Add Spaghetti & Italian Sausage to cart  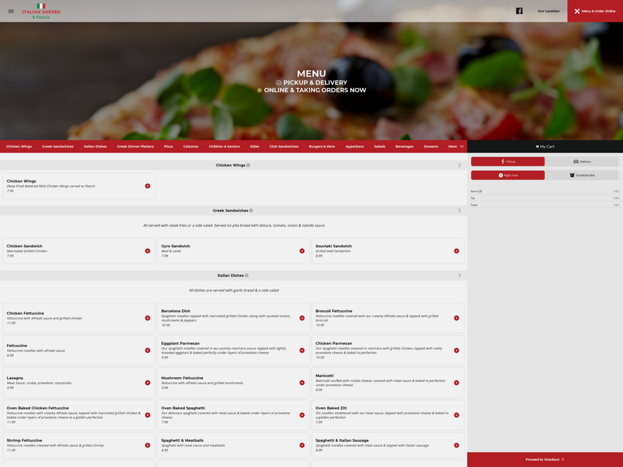click(x=457, y=445)
